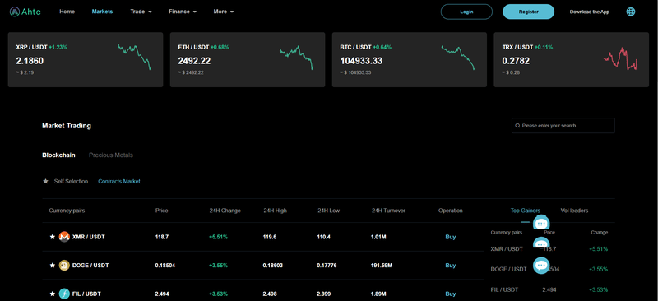Favorite XMR / USDT with star

tap(53, 237)
